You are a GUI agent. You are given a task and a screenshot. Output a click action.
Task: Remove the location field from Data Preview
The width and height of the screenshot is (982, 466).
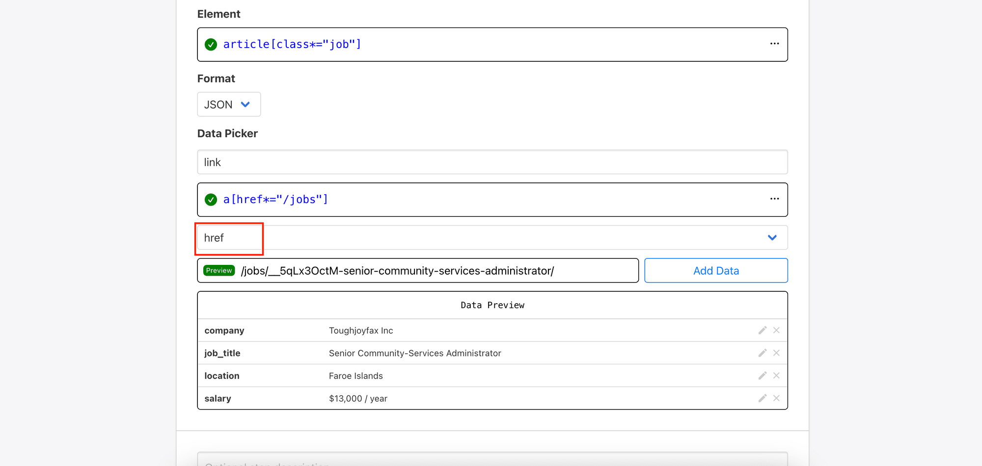coord(777,376)
